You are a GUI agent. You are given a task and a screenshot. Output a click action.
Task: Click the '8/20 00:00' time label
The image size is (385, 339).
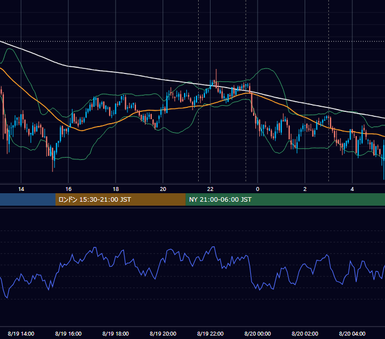point(258,333)
